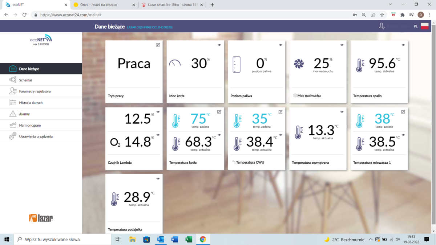
Task: Hide the Poziom paliwa tile with eye icon
Action: click(280, 44)
